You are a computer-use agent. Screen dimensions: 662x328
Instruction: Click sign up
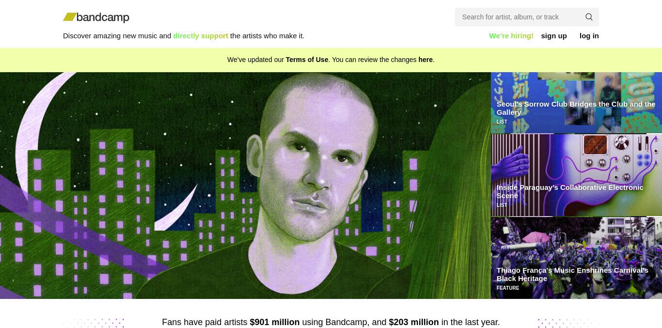click(554, 36)
